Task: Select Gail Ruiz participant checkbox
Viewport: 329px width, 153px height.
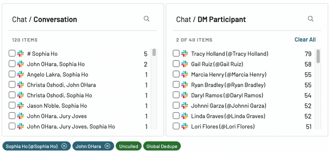Action: coord(176,63)
